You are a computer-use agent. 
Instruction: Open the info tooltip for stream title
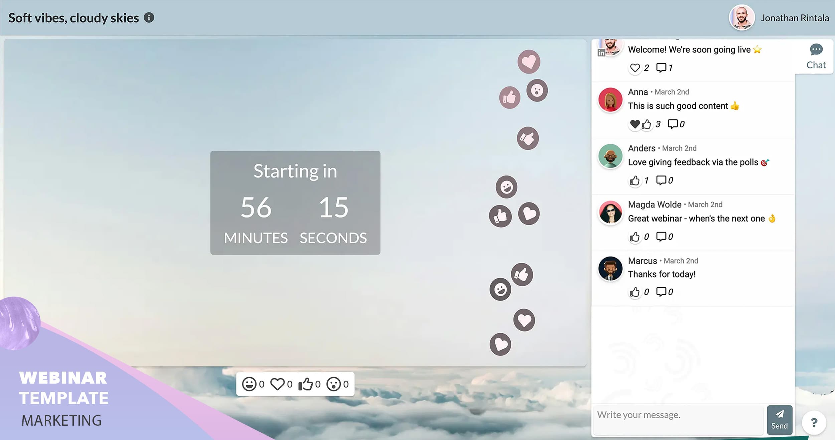pos(149,17)
